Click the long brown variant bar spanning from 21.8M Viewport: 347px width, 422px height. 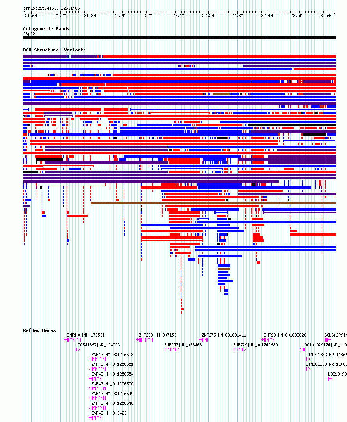[x=213, y=203]
